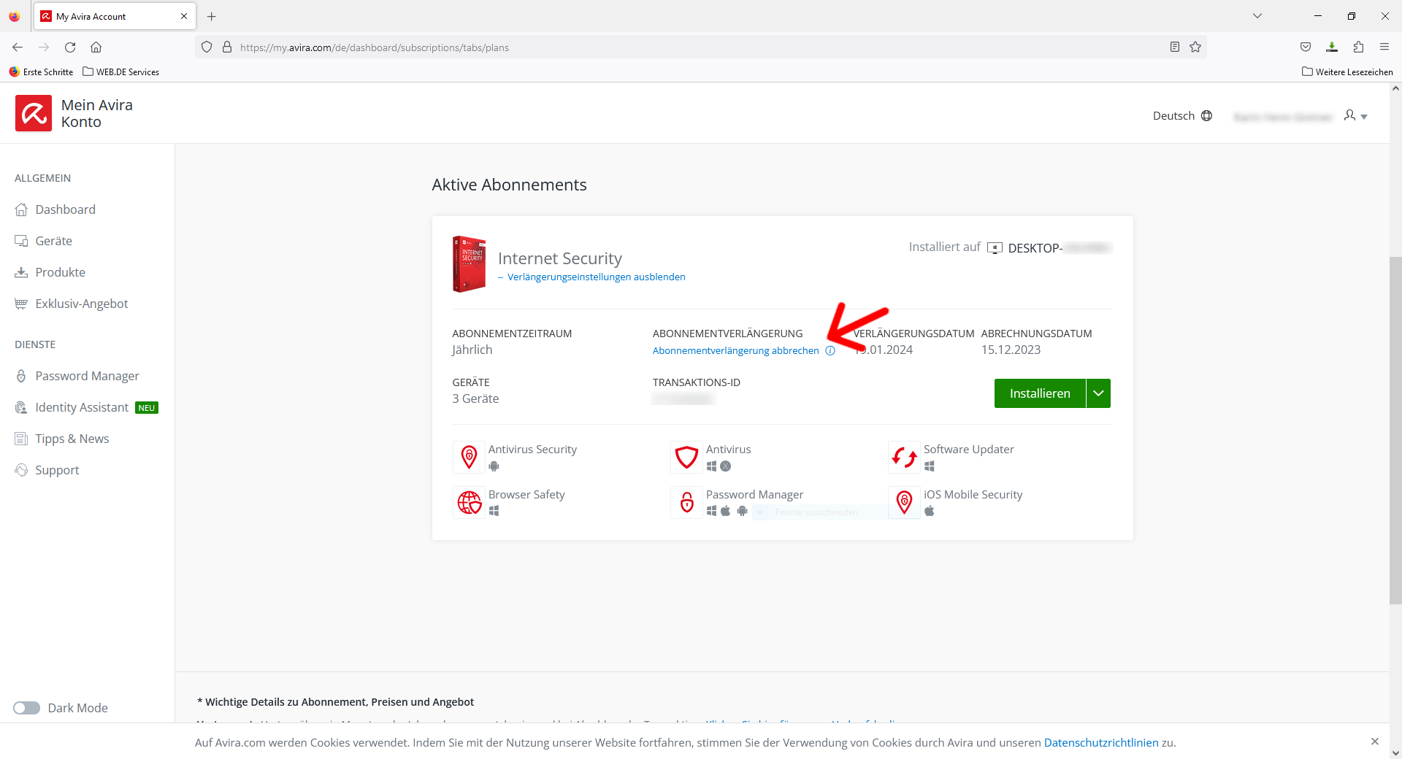Open Firefox hamburger menu
Screen dimensions: 1402x759
1384,47
